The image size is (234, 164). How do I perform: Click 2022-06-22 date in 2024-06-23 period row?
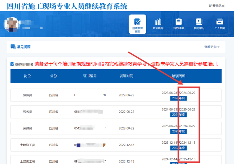click(x=126, y=112)
